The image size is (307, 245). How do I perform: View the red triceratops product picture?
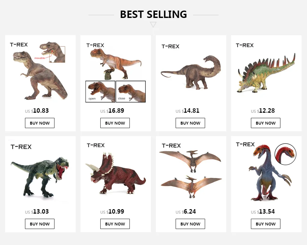(115, 175)
